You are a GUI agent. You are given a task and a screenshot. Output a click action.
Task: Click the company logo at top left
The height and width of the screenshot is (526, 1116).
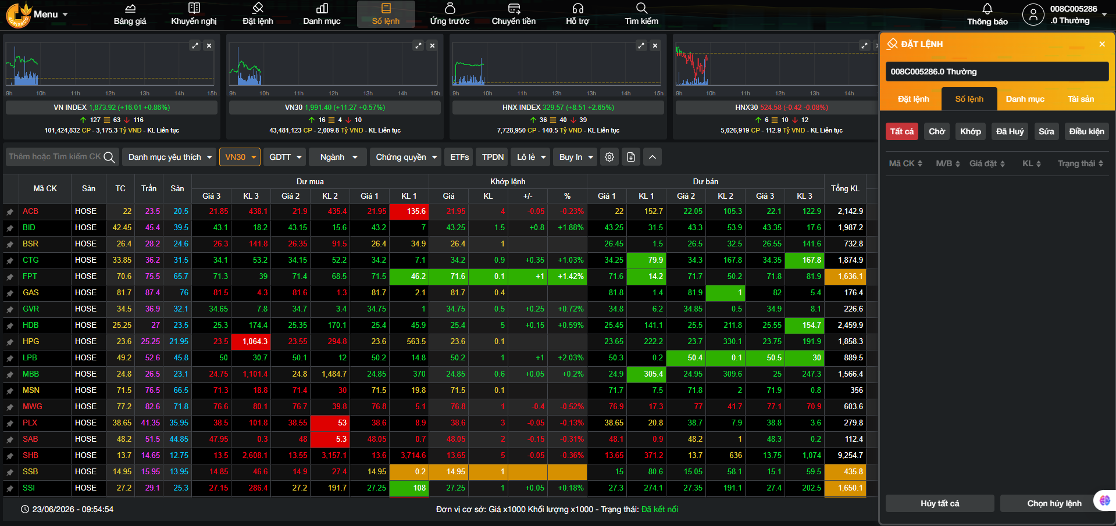click(18, 15)
